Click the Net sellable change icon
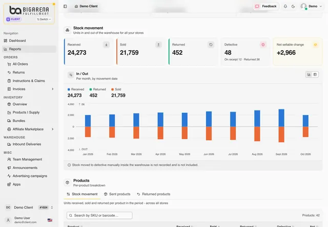The width and height of the screenshot is (328, 227). click(x=316, y=44)
